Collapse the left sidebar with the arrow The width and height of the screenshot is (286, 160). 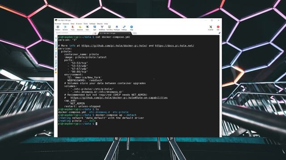[56, 38]
